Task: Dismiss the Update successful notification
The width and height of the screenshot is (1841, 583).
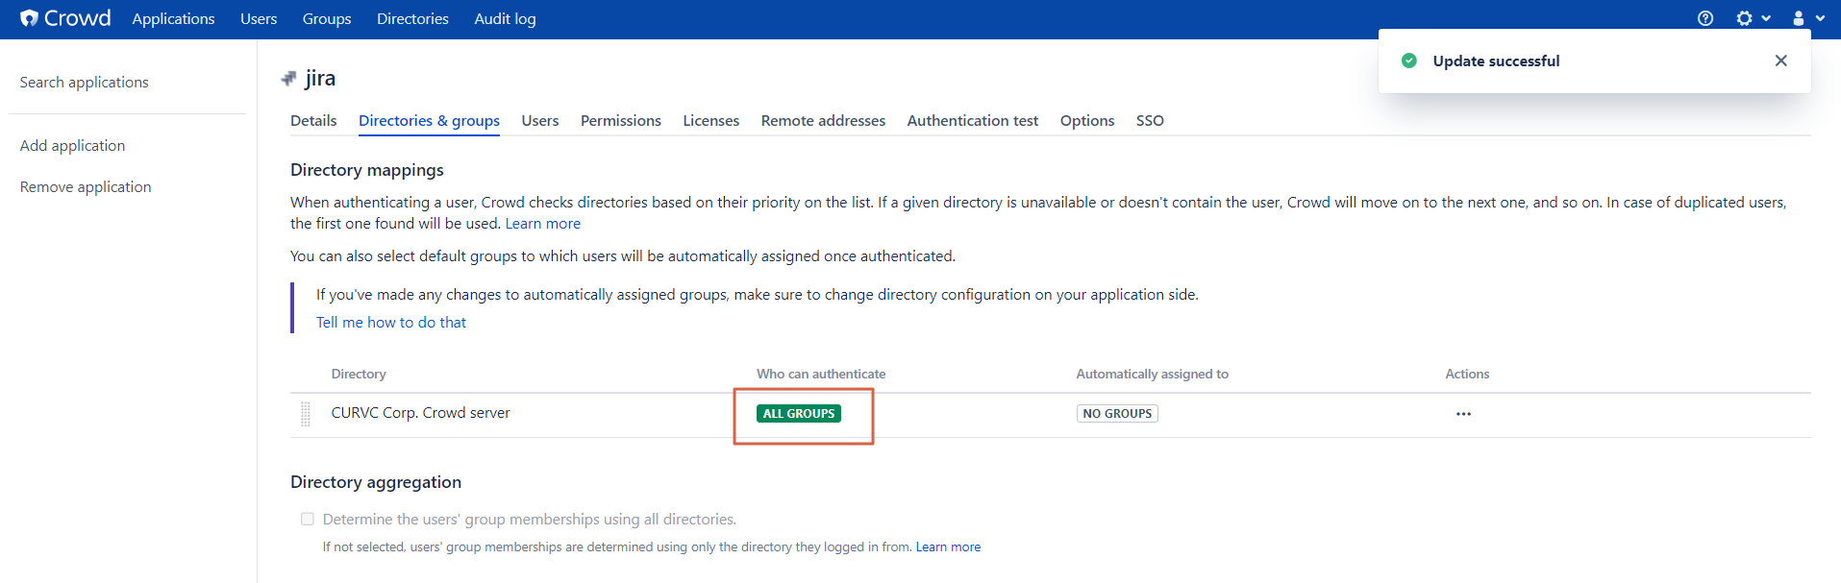Action: click(x=1780, y=61)
